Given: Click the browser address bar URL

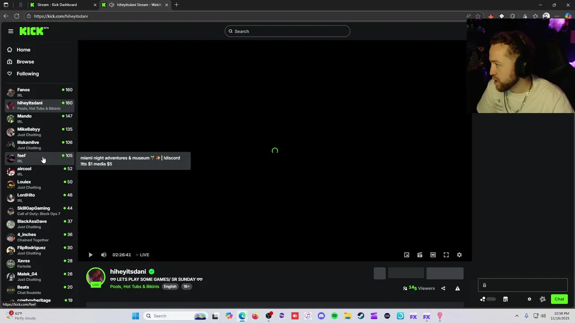Looking at the screenshot, I should point(61,16).
